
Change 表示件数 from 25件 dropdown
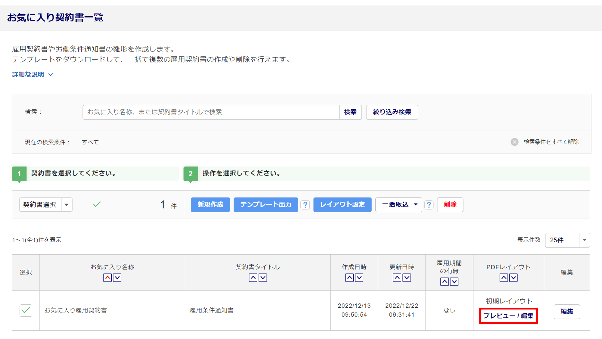pyautogui.click(x=567, y=240)
